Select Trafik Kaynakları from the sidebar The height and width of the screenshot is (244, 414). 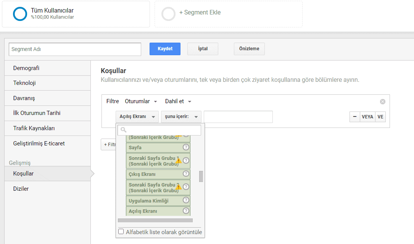pos(34,128)
